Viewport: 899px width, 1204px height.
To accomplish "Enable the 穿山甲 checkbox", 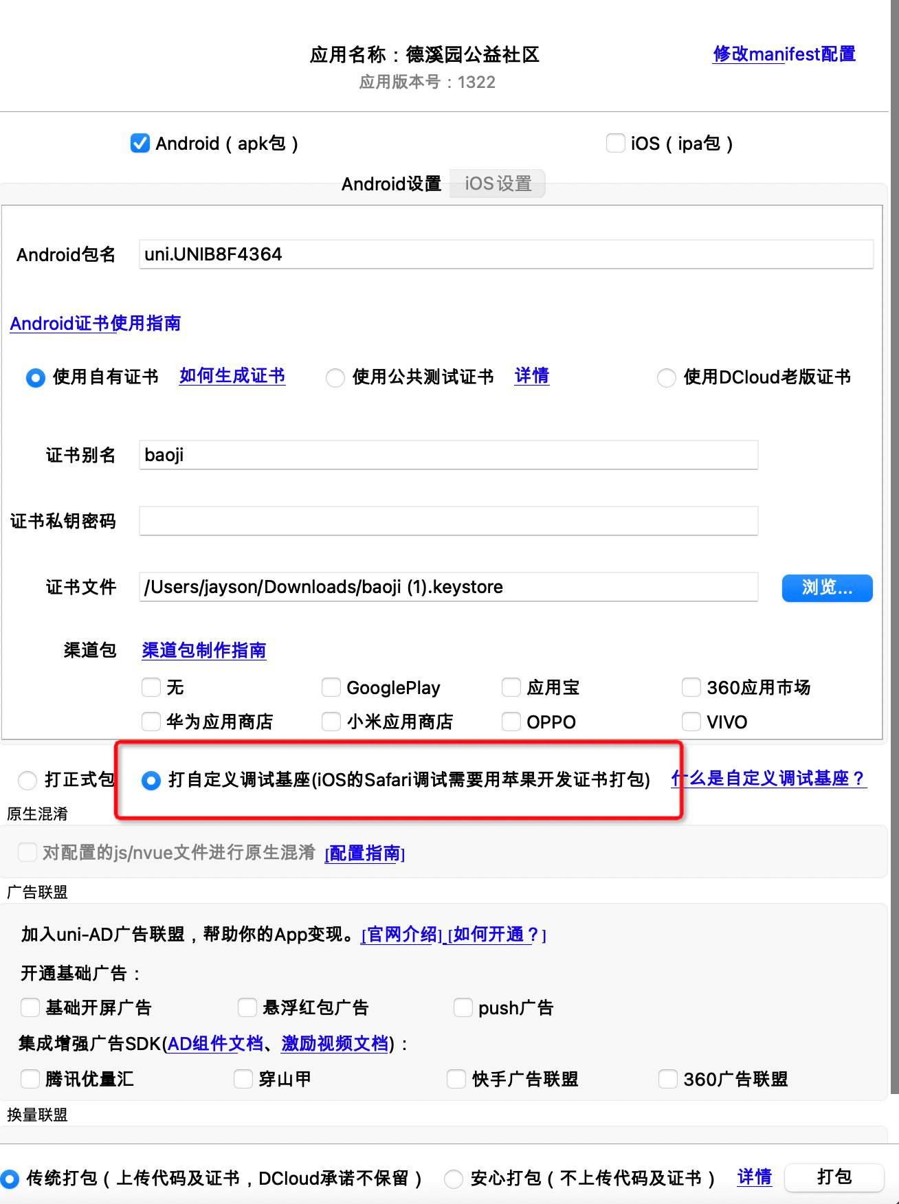I will coord(243,1078).
